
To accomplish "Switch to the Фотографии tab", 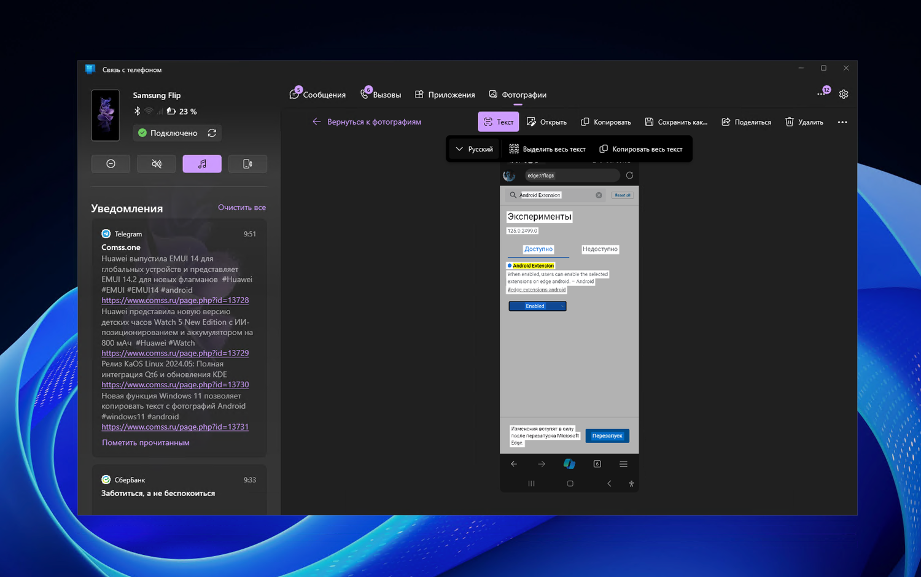I will pos(518,95).
